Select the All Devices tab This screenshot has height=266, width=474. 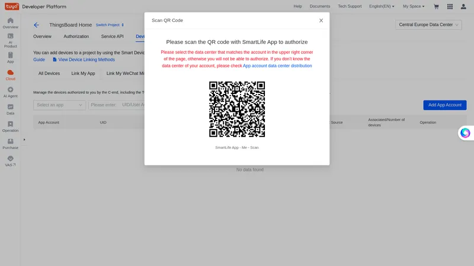click(x=49, y=73)
